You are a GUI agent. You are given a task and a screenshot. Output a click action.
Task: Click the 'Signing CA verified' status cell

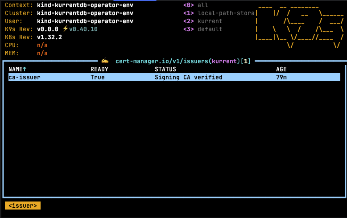[x=188, y=77]
